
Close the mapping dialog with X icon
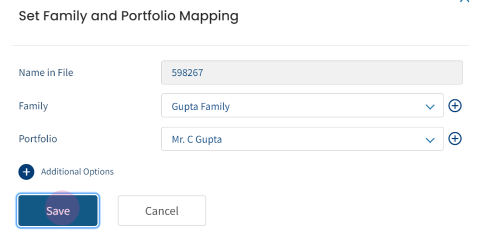point(464,1)
